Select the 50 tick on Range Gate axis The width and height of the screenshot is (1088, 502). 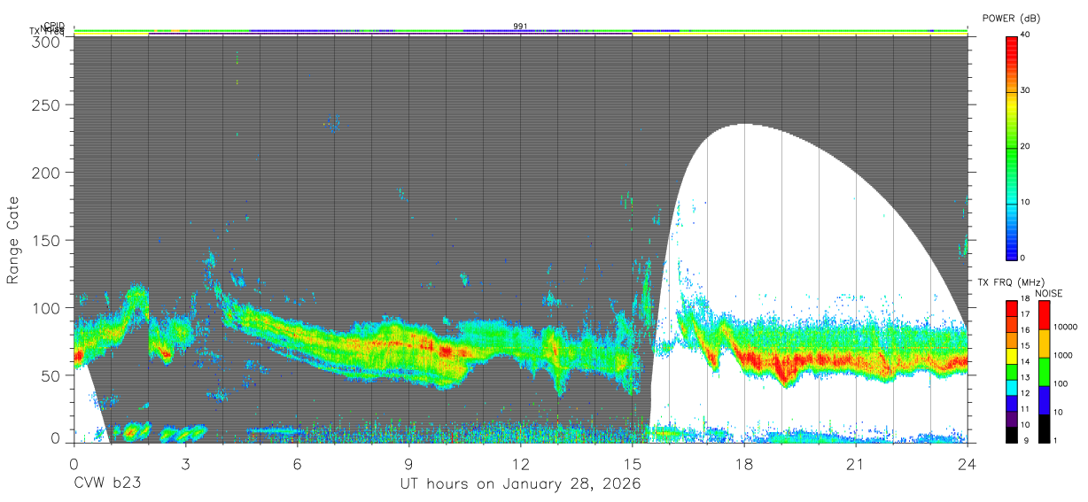click(51, 375)
